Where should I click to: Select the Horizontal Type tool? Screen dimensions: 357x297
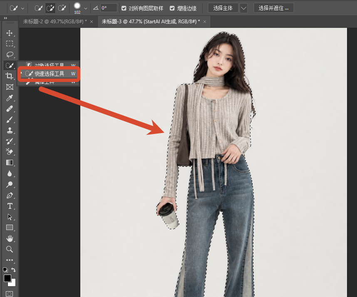click(9, 206)
